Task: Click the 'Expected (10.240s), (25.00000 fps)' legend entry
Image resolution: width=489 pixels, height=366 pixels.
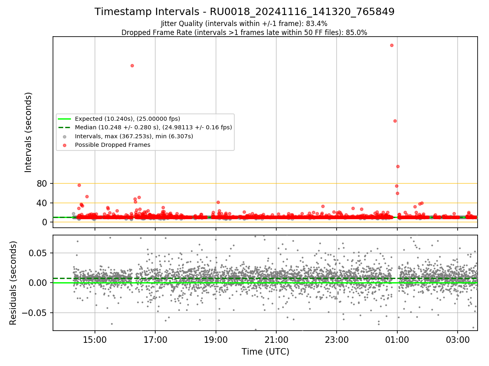Action: click(128, 119)
